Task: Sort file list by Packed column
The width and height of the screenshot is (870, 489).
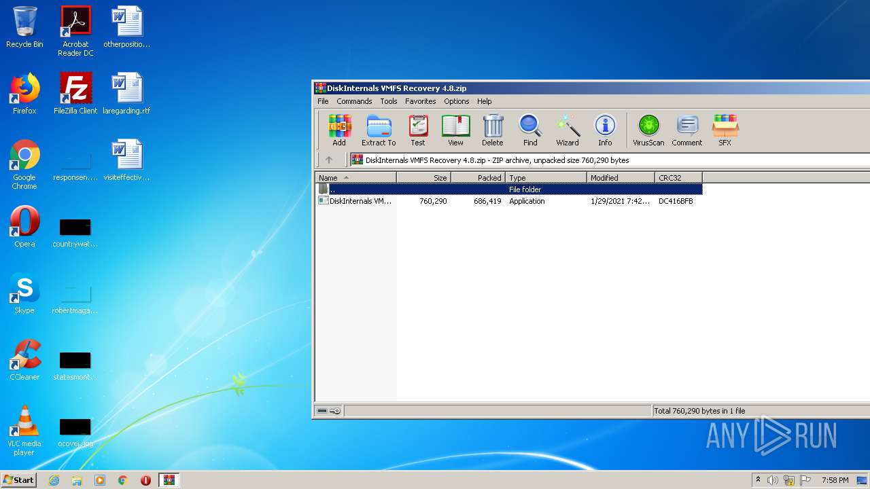Action: click(478, 178)
